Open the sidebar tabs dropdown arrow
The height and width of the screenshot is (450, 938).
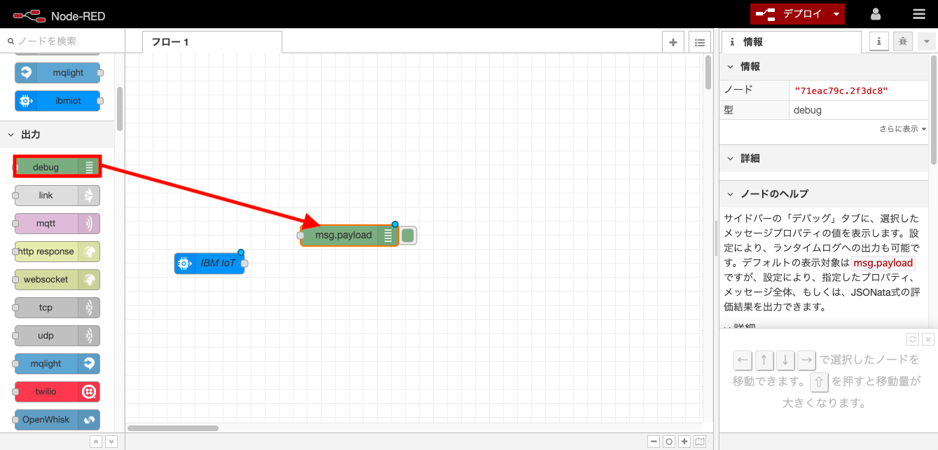point(926,41)
